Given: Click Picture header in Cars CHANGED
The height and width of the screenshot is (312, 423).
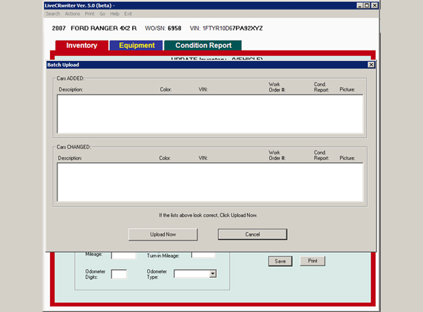Looking at the screenshot, I should click(347, 158).
